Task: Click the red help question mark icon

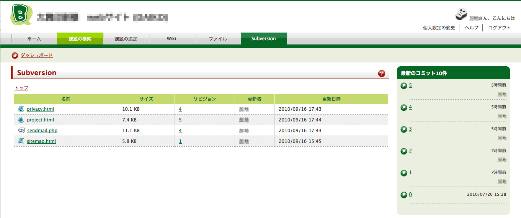Action: click(381, 74)
